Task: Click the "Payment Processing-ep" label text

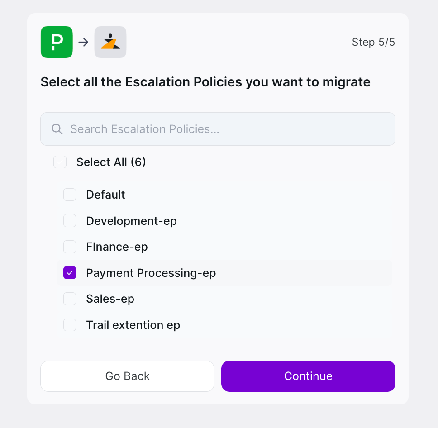Action: pos(151,273)
